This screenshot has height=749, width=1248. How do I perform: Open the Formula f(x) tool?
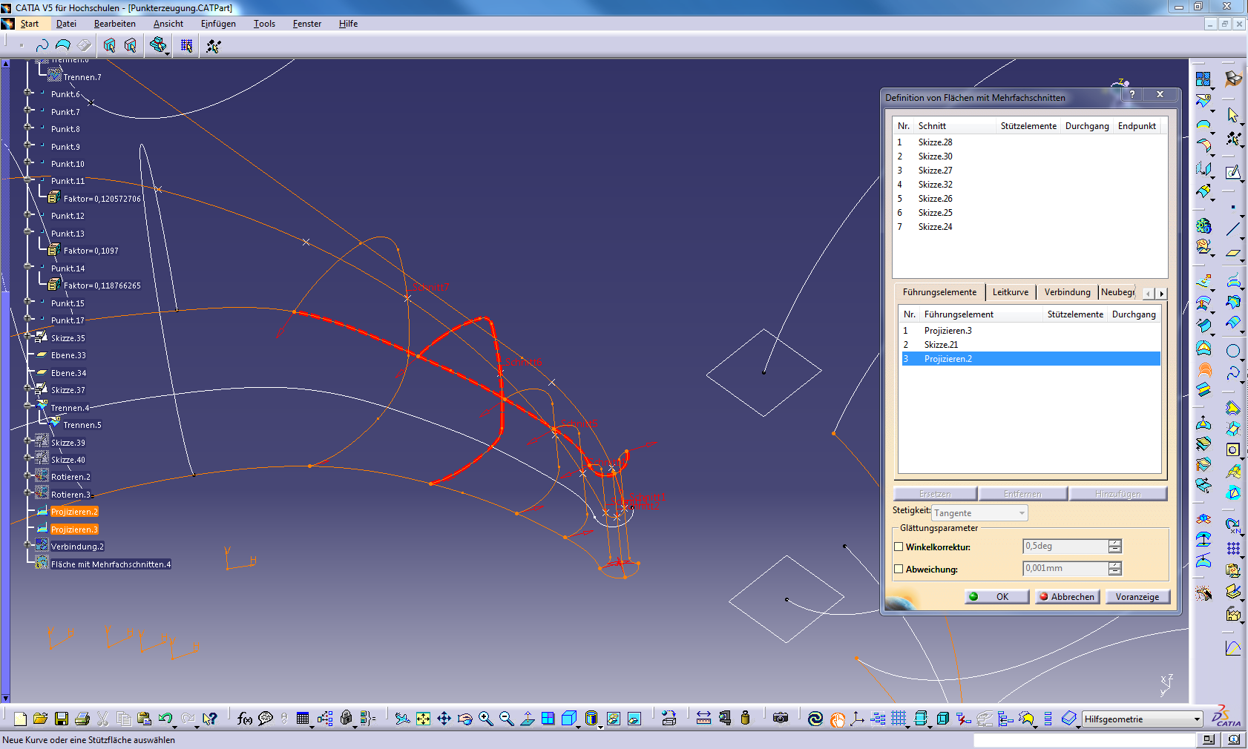coord(245,719)
